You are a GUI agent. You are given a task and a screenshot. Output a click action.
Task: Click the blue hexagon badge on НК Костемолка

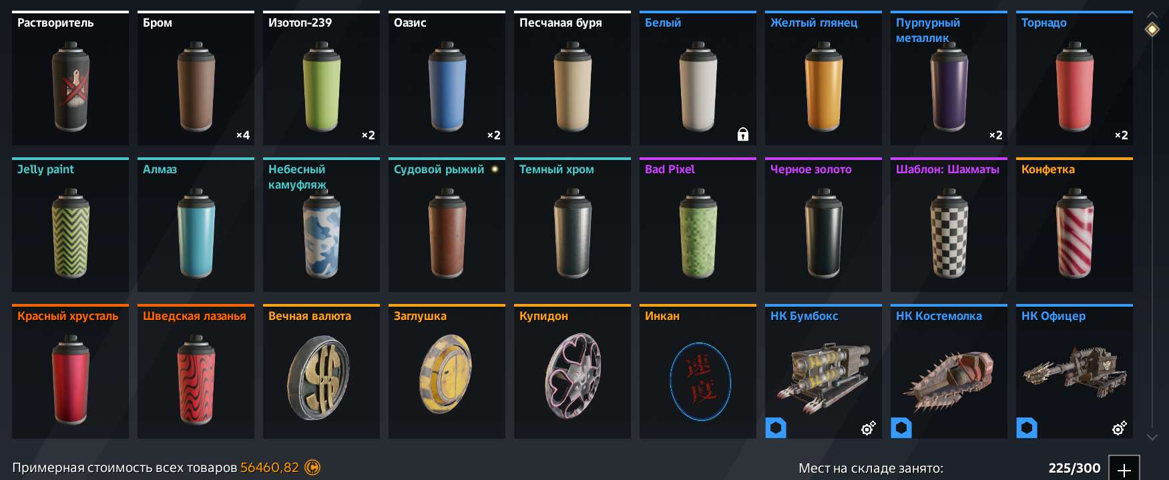coord(901,427)
